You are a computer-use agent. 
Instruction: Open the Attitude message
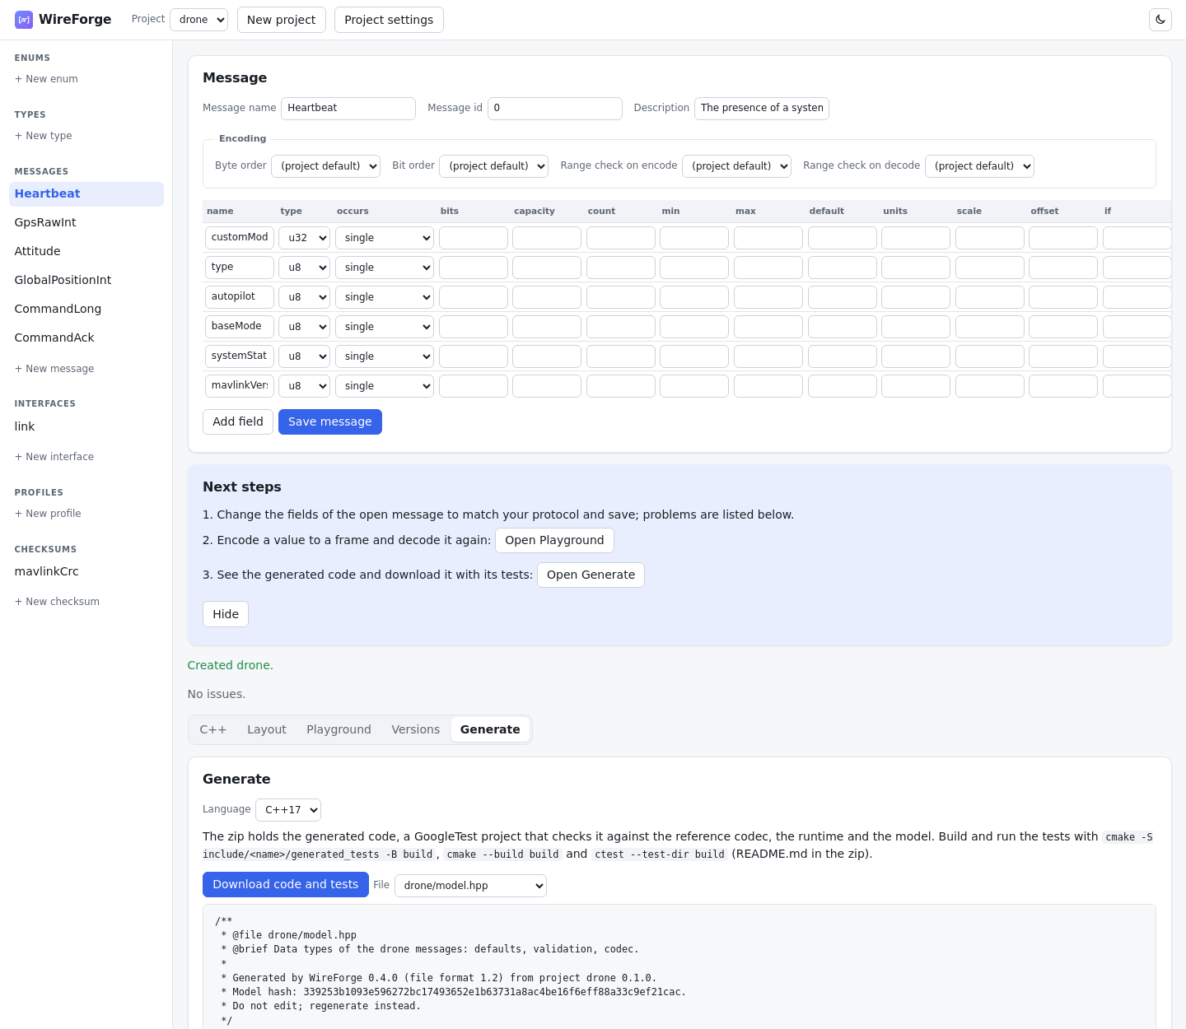tap(86, 251)
